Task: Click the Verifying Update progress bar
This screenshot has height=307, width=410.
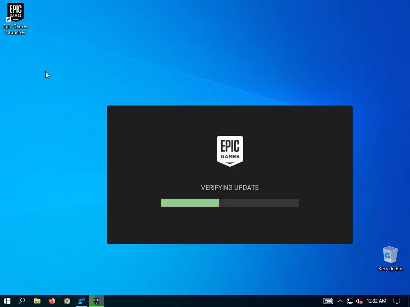Action: 230,203
